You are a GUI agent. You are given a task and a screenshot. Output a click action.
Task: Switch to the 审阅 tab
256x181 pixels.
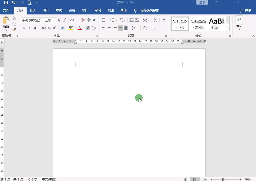click(98, 10)
